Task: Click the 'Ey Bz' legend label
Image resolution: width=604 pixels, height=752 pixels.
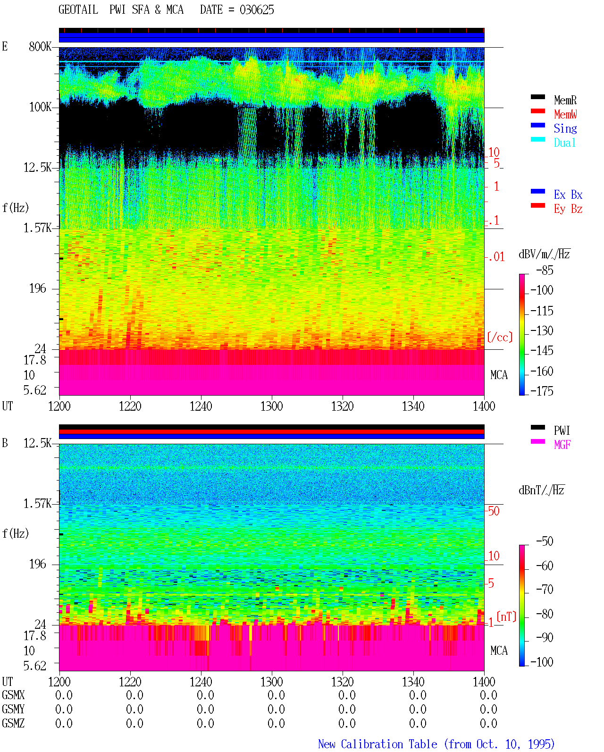Action: coord(568,209)
